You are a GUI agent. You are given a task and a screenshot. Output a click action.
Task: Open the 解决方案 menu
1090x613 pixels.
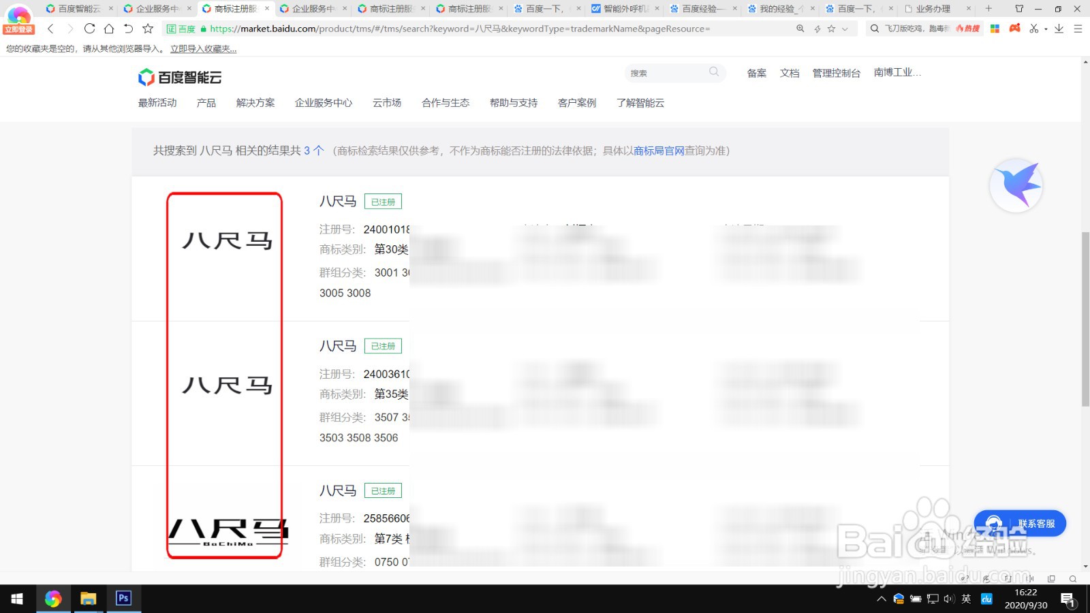coord(255,103)
